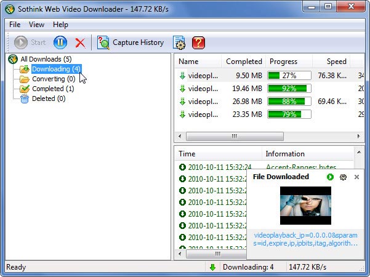Click Accept-Ranges: bytes log information
370x277 pixels.
(x=301, y=167)
